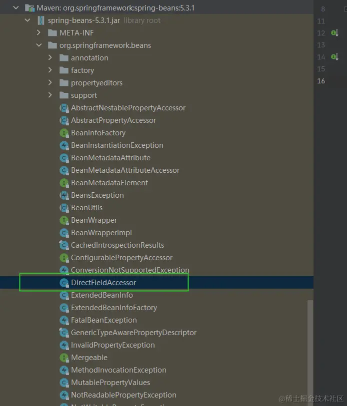Open BeanUtils class
This screenshot has width=347, height=406.
click(x=86, y=208)
